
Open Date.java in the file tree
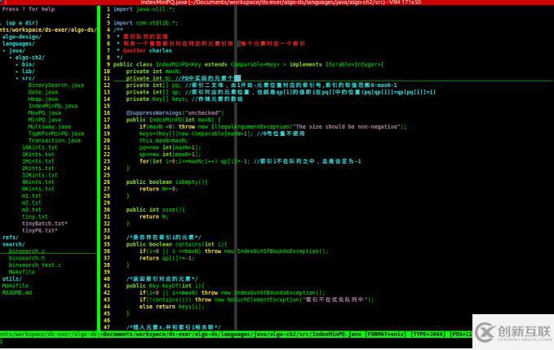point(42,92)
